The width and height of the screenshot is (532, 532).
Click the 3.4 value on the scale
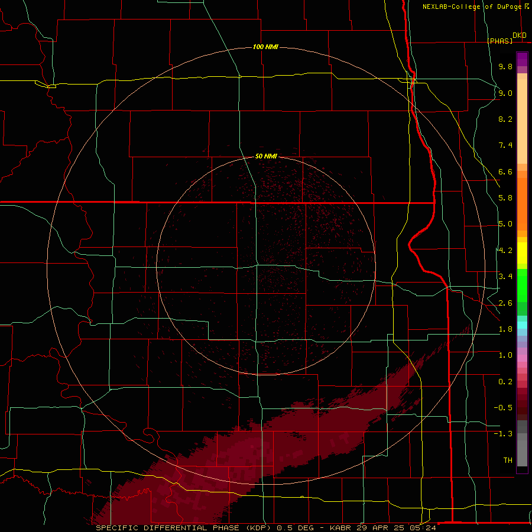coord(505,277)
